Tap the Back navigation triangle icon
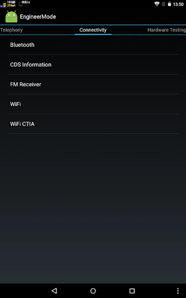 pyautogui.click(x=54, y=291)
